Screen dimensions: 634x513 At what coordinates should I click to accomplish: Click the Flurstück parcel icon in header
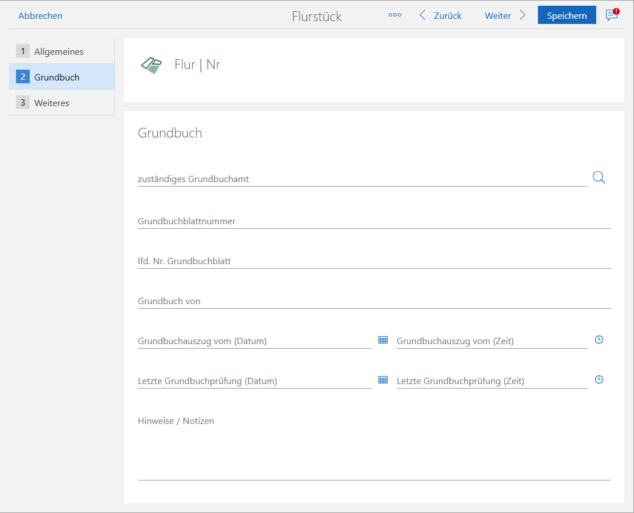coord(151,65)
